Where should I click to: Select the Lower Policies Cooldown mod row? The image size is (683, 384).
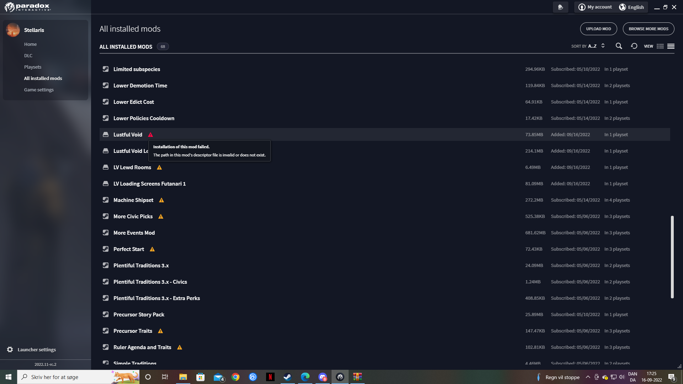[x=385, y=118]
